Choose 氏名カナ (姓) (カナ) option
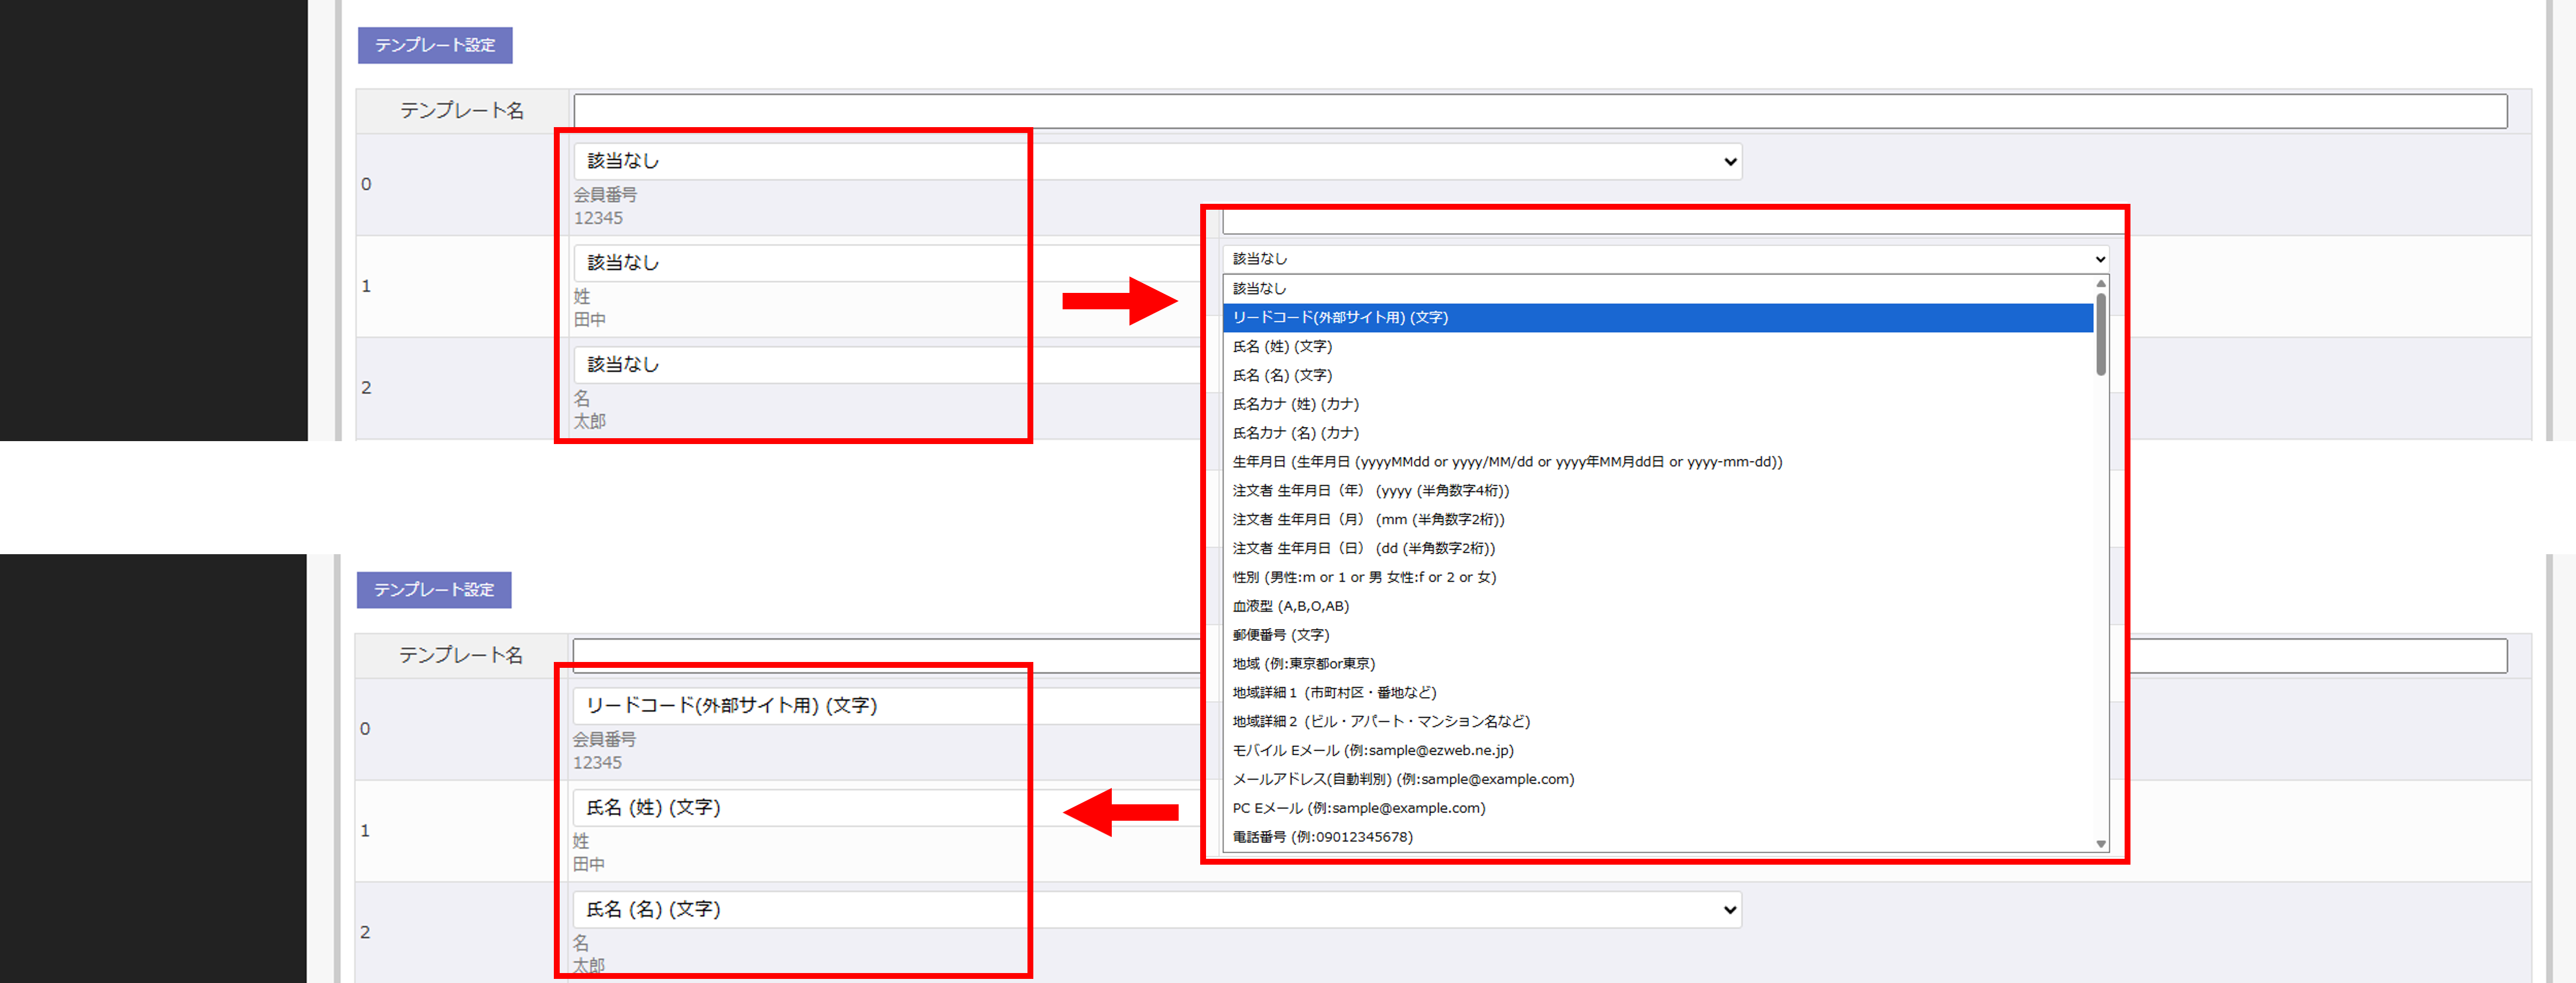The height and width of the screenshot is (983, 2576). 1295,404
